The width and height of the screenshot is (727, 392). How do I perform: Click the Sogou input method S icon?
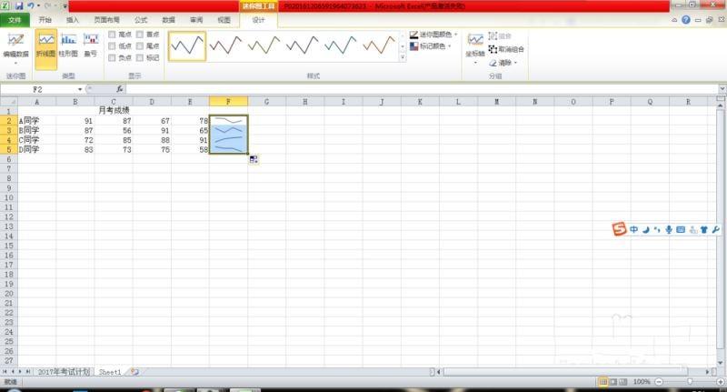(620, 229)
